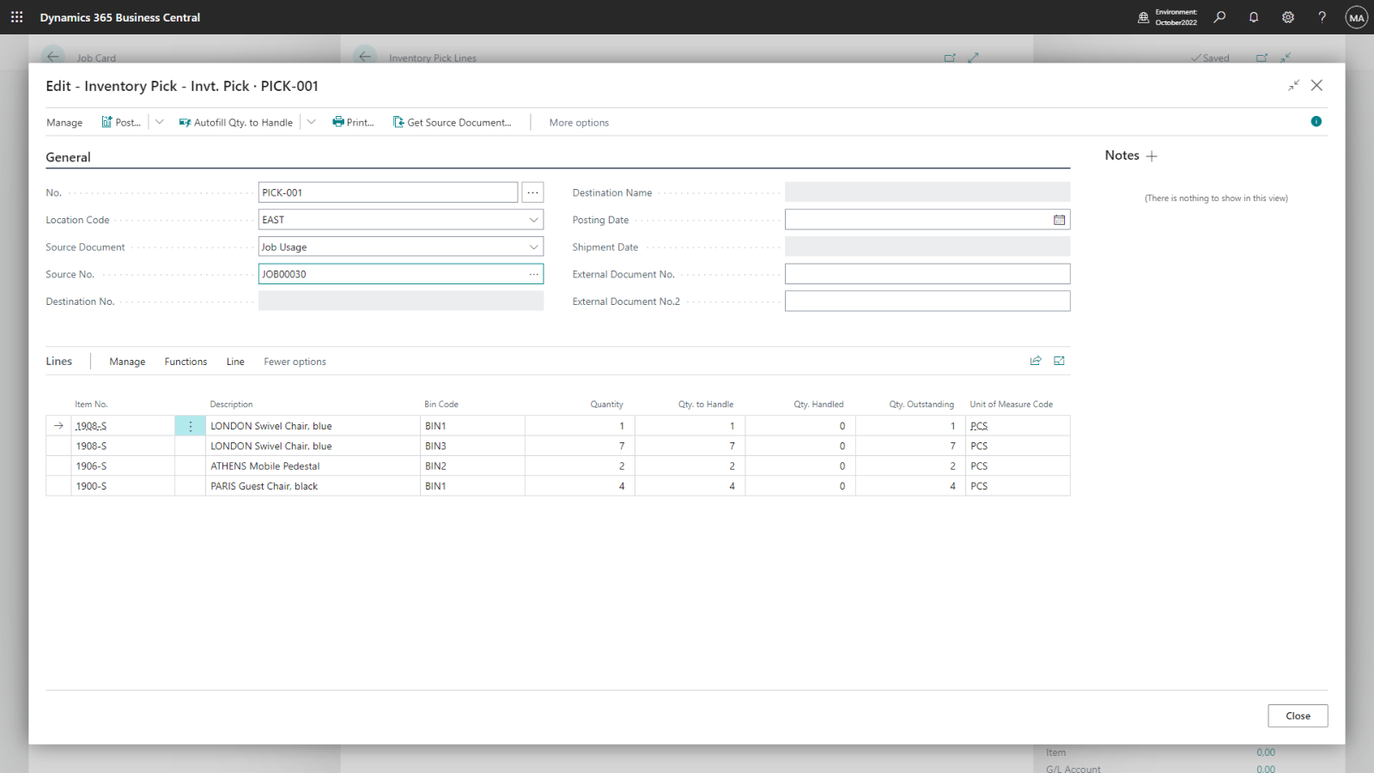Open the No. field assist-edit ellipsis
The image size is (1374, 773).
532,192
